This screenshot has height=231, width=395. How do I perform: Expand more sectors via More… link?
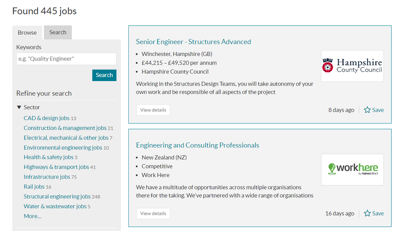pyautogui.click(x=32, y=216)
